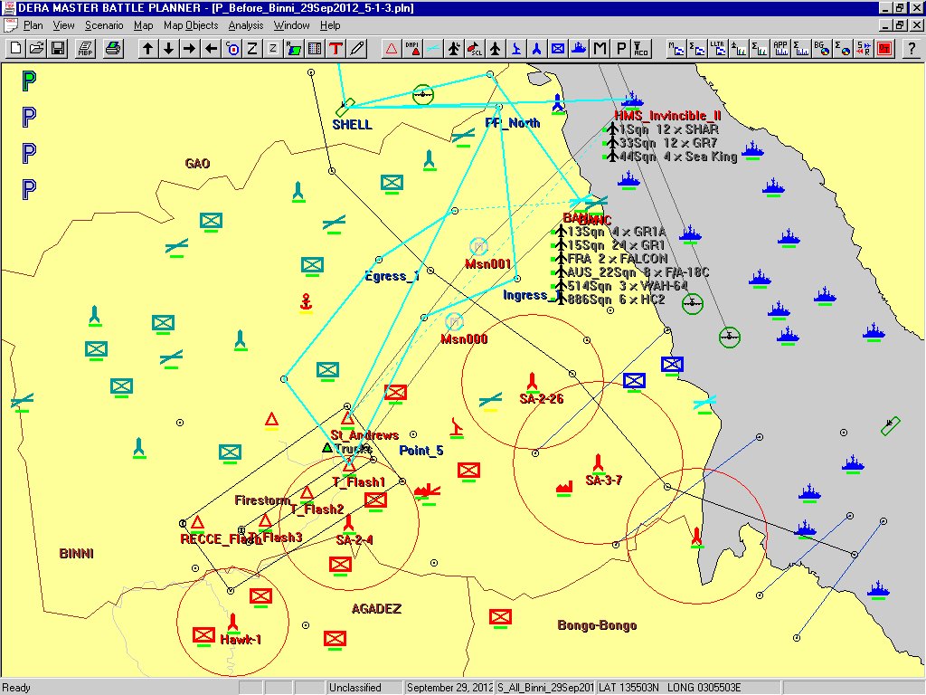Click the ACO toolbar button
Viewport: 926px width, 695px height.
point(641,48)
